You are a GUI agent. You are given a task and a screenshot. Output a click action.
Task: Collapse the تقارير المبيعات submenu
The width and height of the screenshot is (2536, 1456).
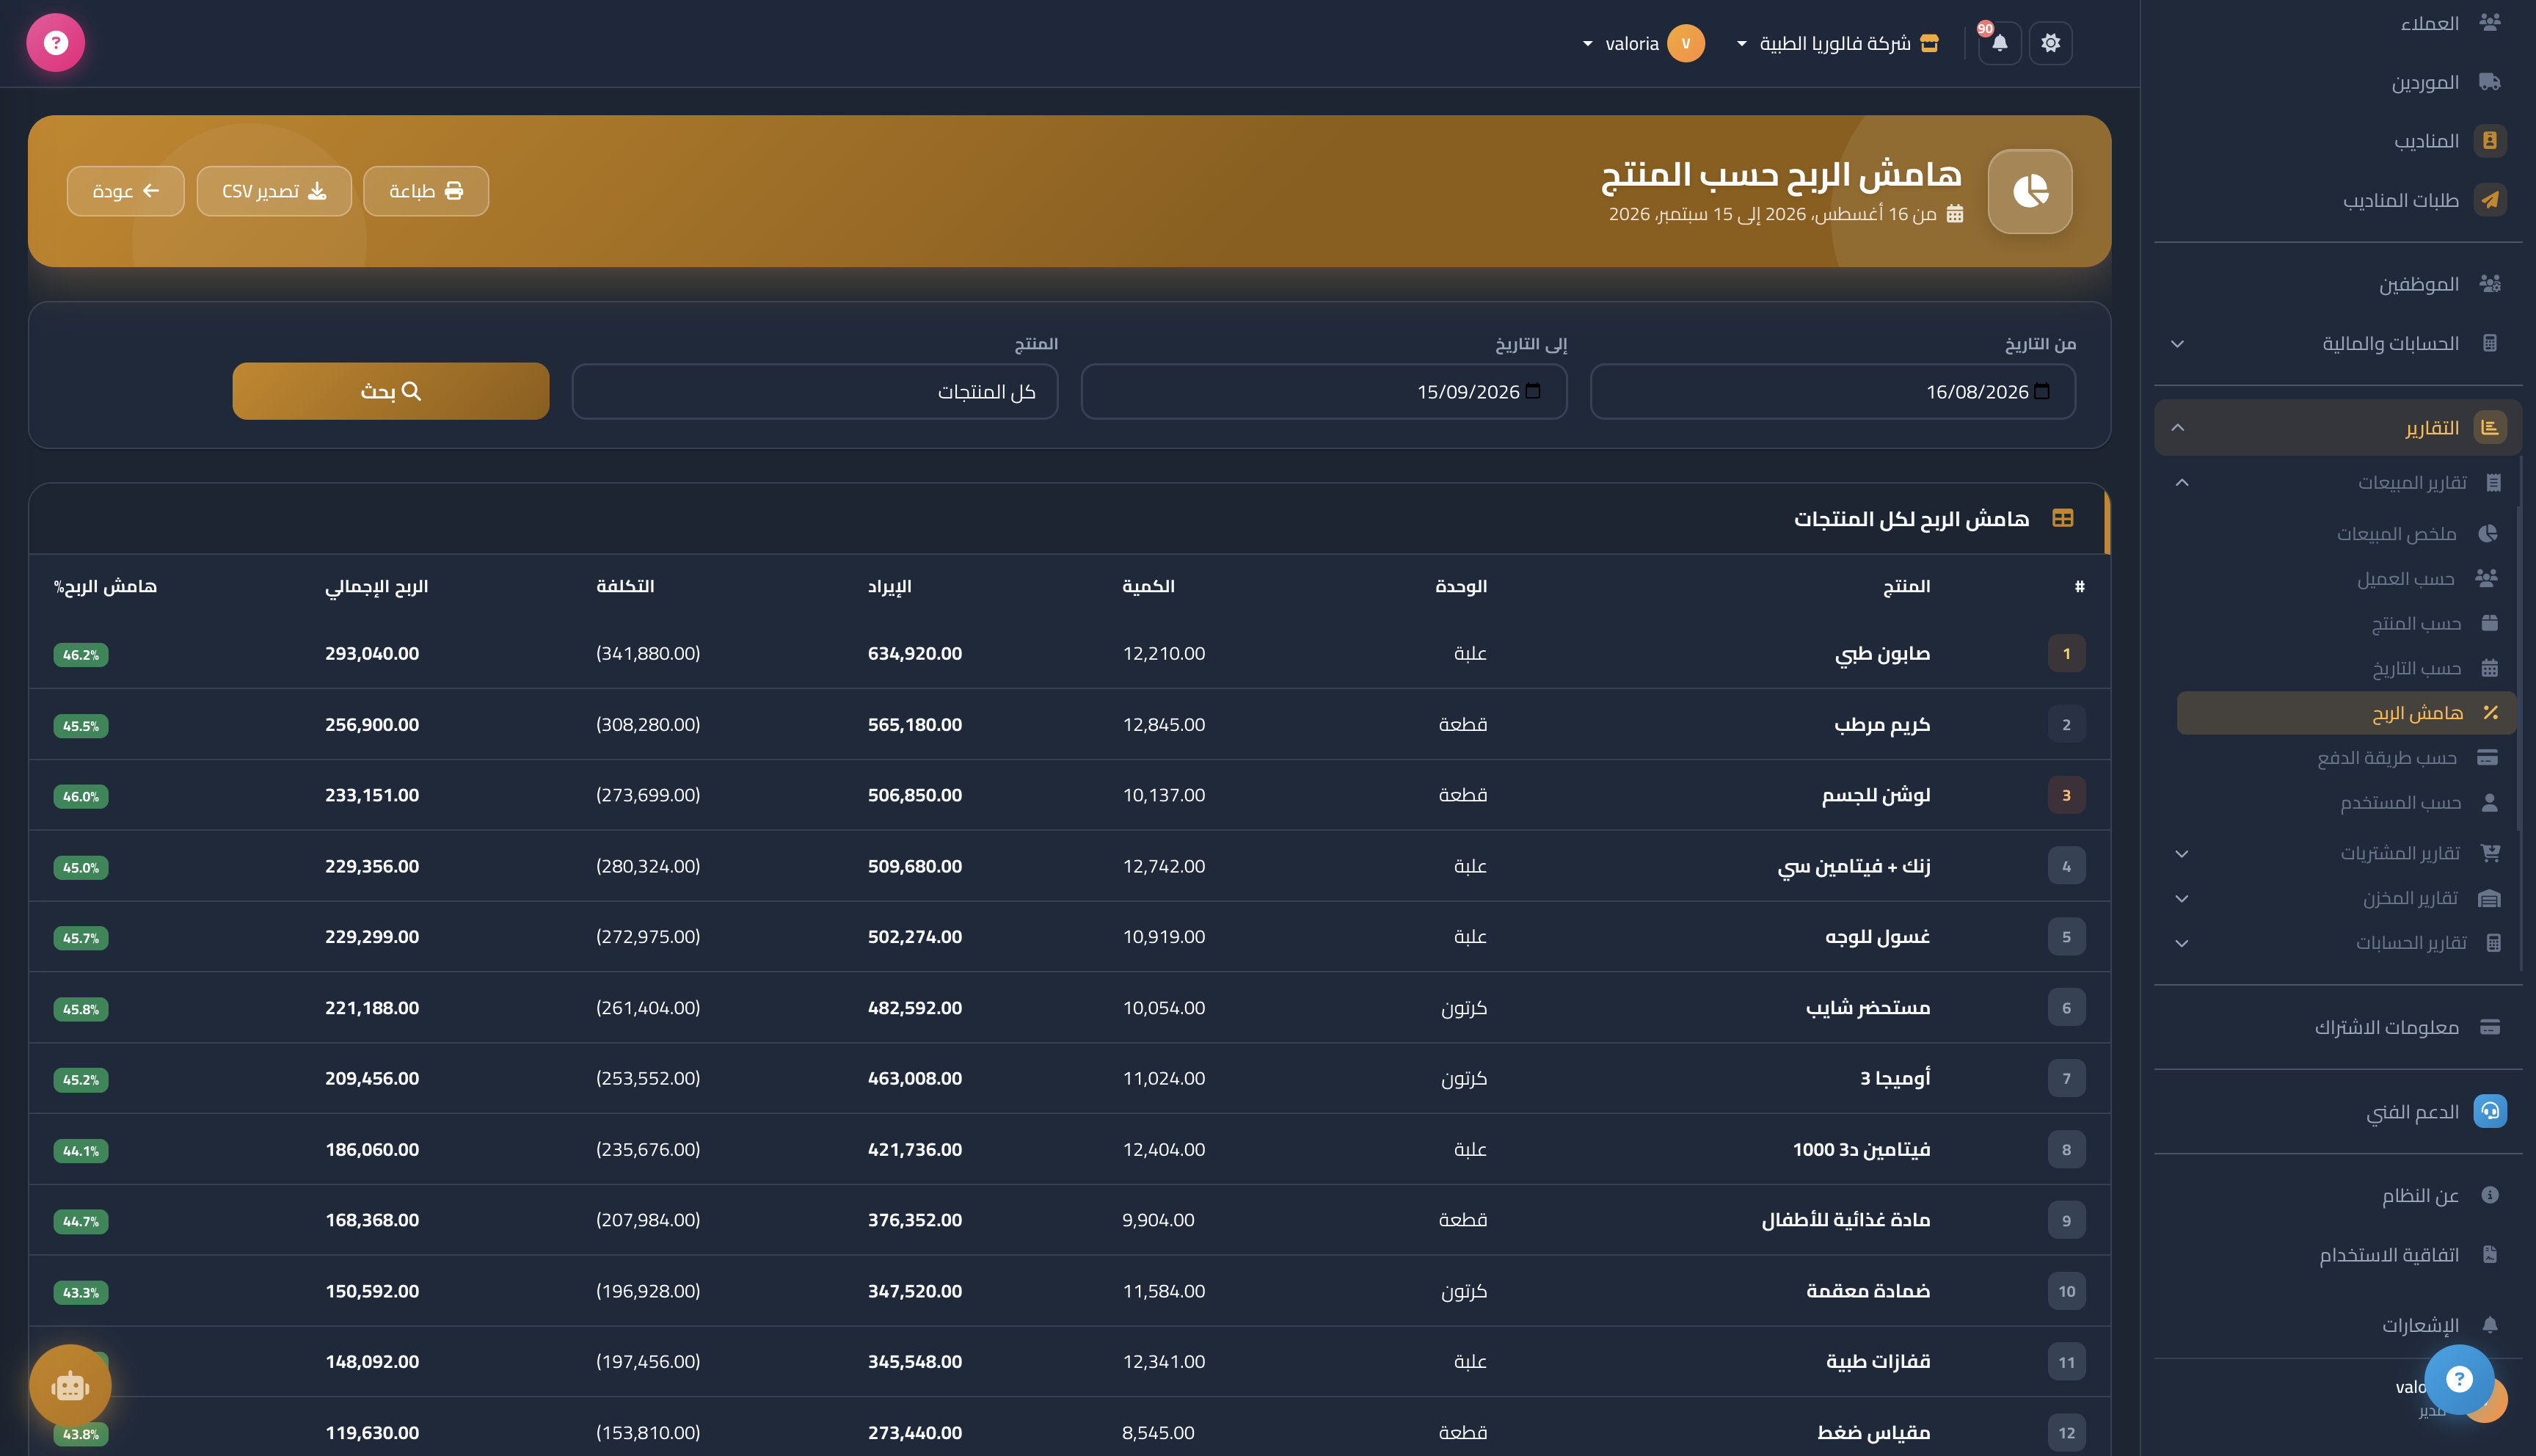click(x=2338, y=482)
